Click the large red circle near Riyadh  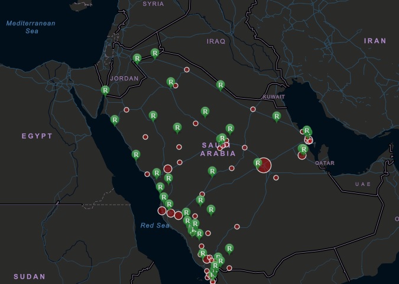pos(264,165)
